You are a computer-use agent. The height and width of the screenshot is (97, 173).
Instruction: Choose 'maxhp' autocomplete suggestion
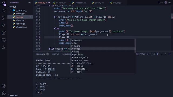coord(102,46)
